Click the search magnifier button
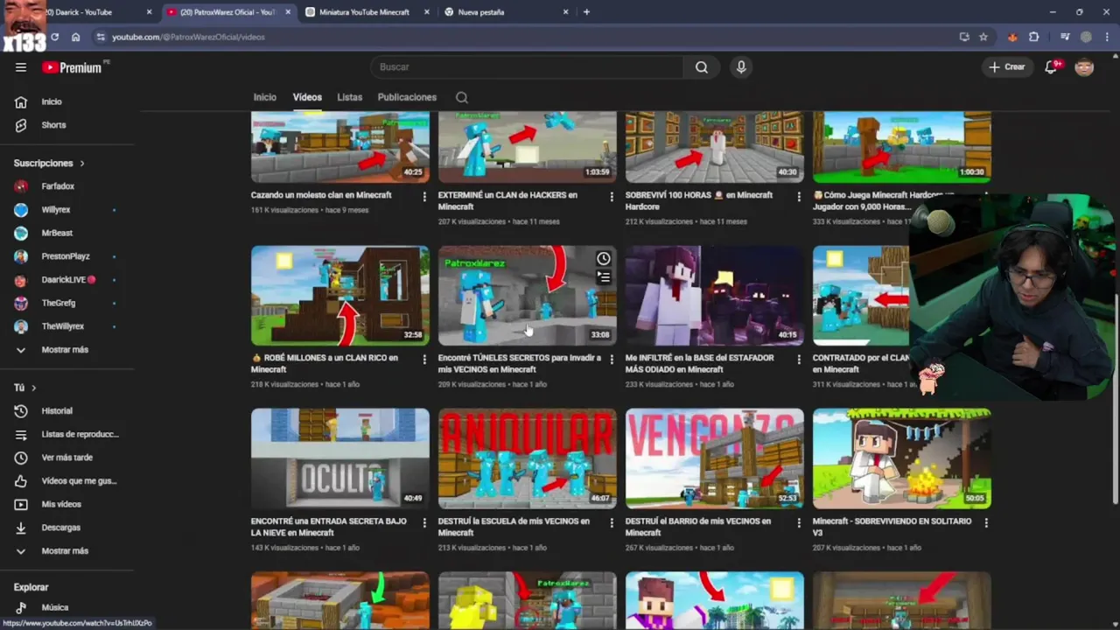The image size is (1120, 630). (x=702, y=67)
